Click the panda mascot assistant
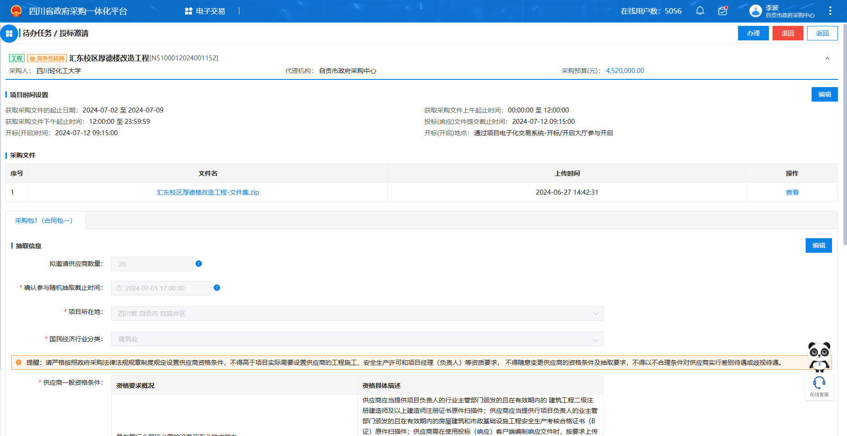 [x=819, y=355]
